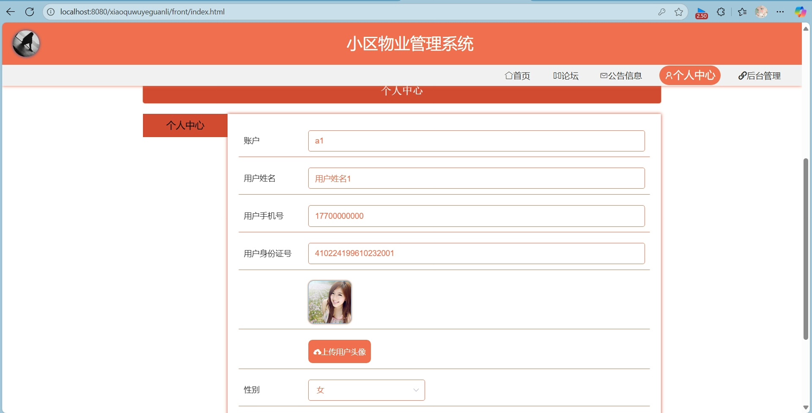Click the 账户 input field

click(x=476, y=141)
